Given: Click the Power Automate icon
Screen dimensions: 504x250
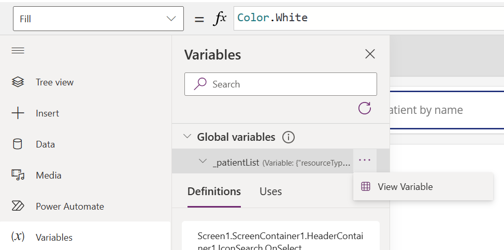Looking at the screenshot, I should pyautogui.click(x=18, y=206).
